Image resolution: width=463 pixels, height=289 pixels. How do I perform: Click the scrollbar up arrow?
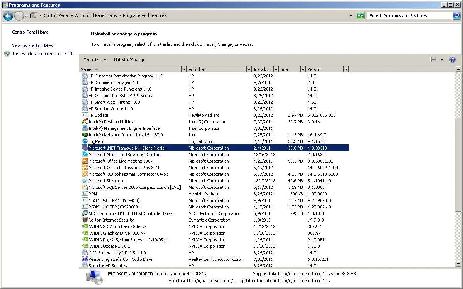[x=458, y=69]
